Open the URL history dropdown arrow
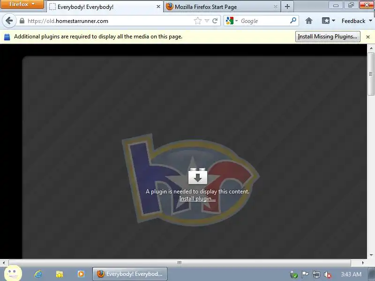This screenshot has width=375, height=281. [207, 21]
